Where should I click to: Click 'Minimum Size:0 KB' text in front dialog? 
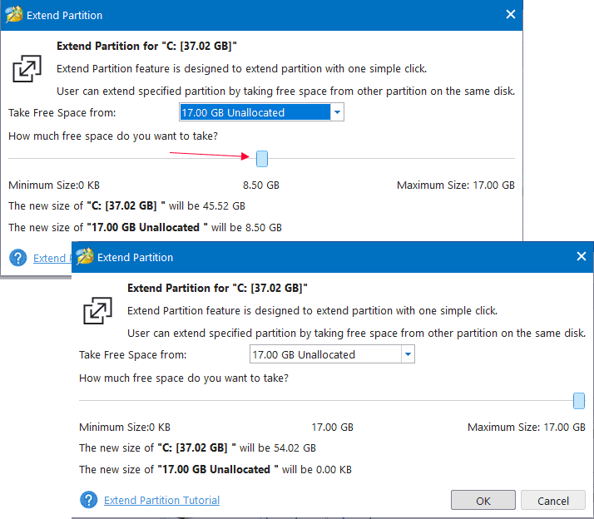tap(125, 427)
